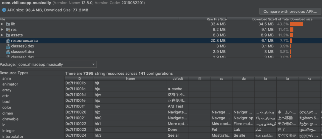Expand the lib folder
The height and width of the screenshot is (139, 322).
point(2,24)
